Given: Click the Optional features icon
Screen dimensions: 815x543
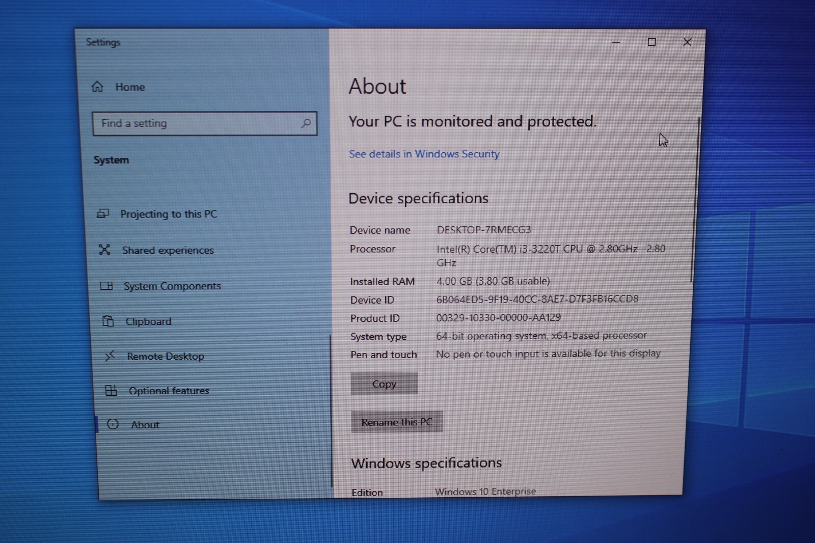Looking at the screenshot, I should click(111, 391).
